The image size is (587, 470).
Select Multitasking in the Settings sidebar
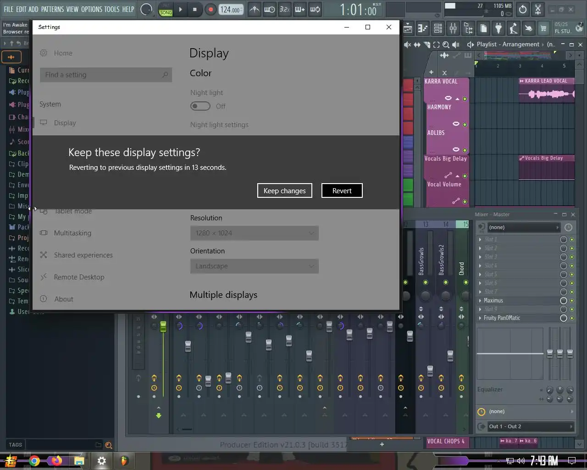point(72,233)
